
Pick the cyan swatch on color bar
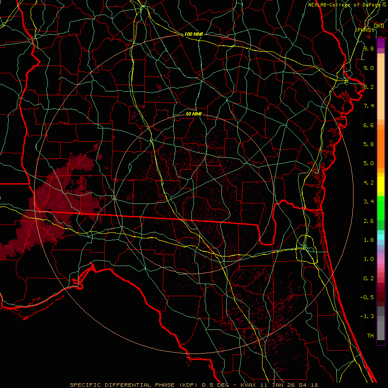point(381,237)
